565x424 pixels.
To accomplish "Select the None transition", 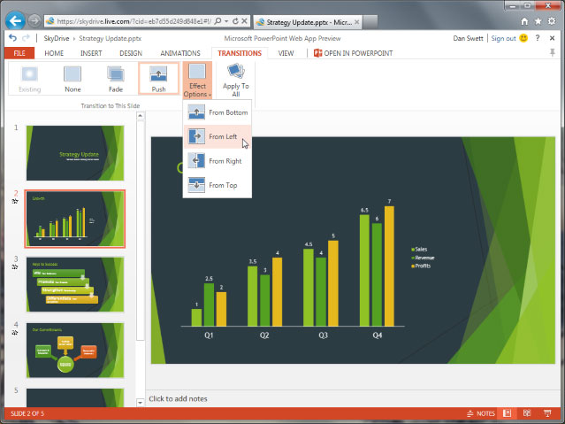I will [73, 79].
